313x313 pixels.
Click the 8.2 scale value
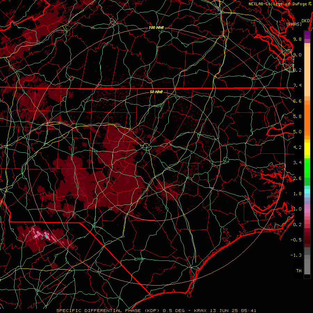click(x=297, y=70)
